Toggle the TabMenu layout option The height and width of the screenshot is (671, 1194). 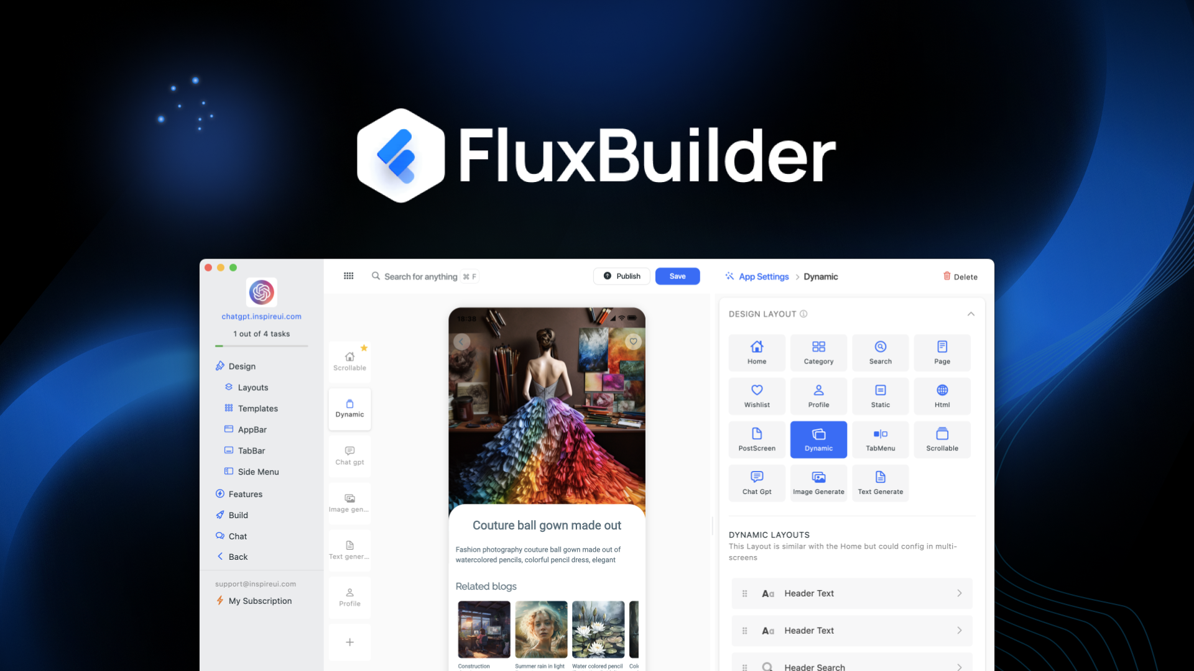880,438
